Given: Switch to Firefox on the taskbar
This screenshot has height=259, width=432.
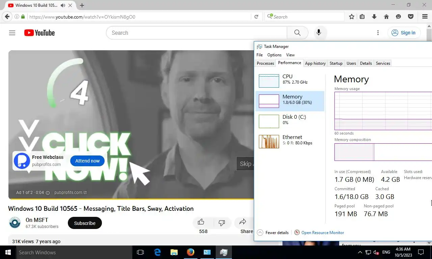Looking at the screenshot, I should click(190, 252).
